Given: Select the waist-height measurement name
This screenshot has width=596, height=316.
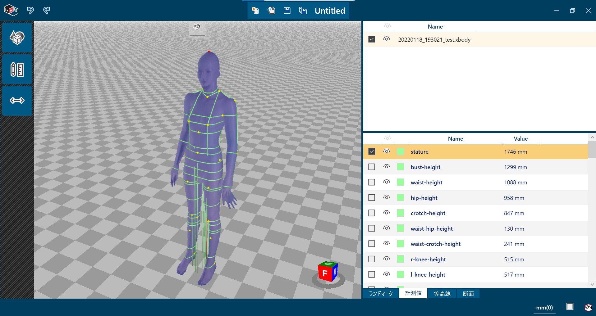Looking at the screenshot, I should tap(426, 183).
